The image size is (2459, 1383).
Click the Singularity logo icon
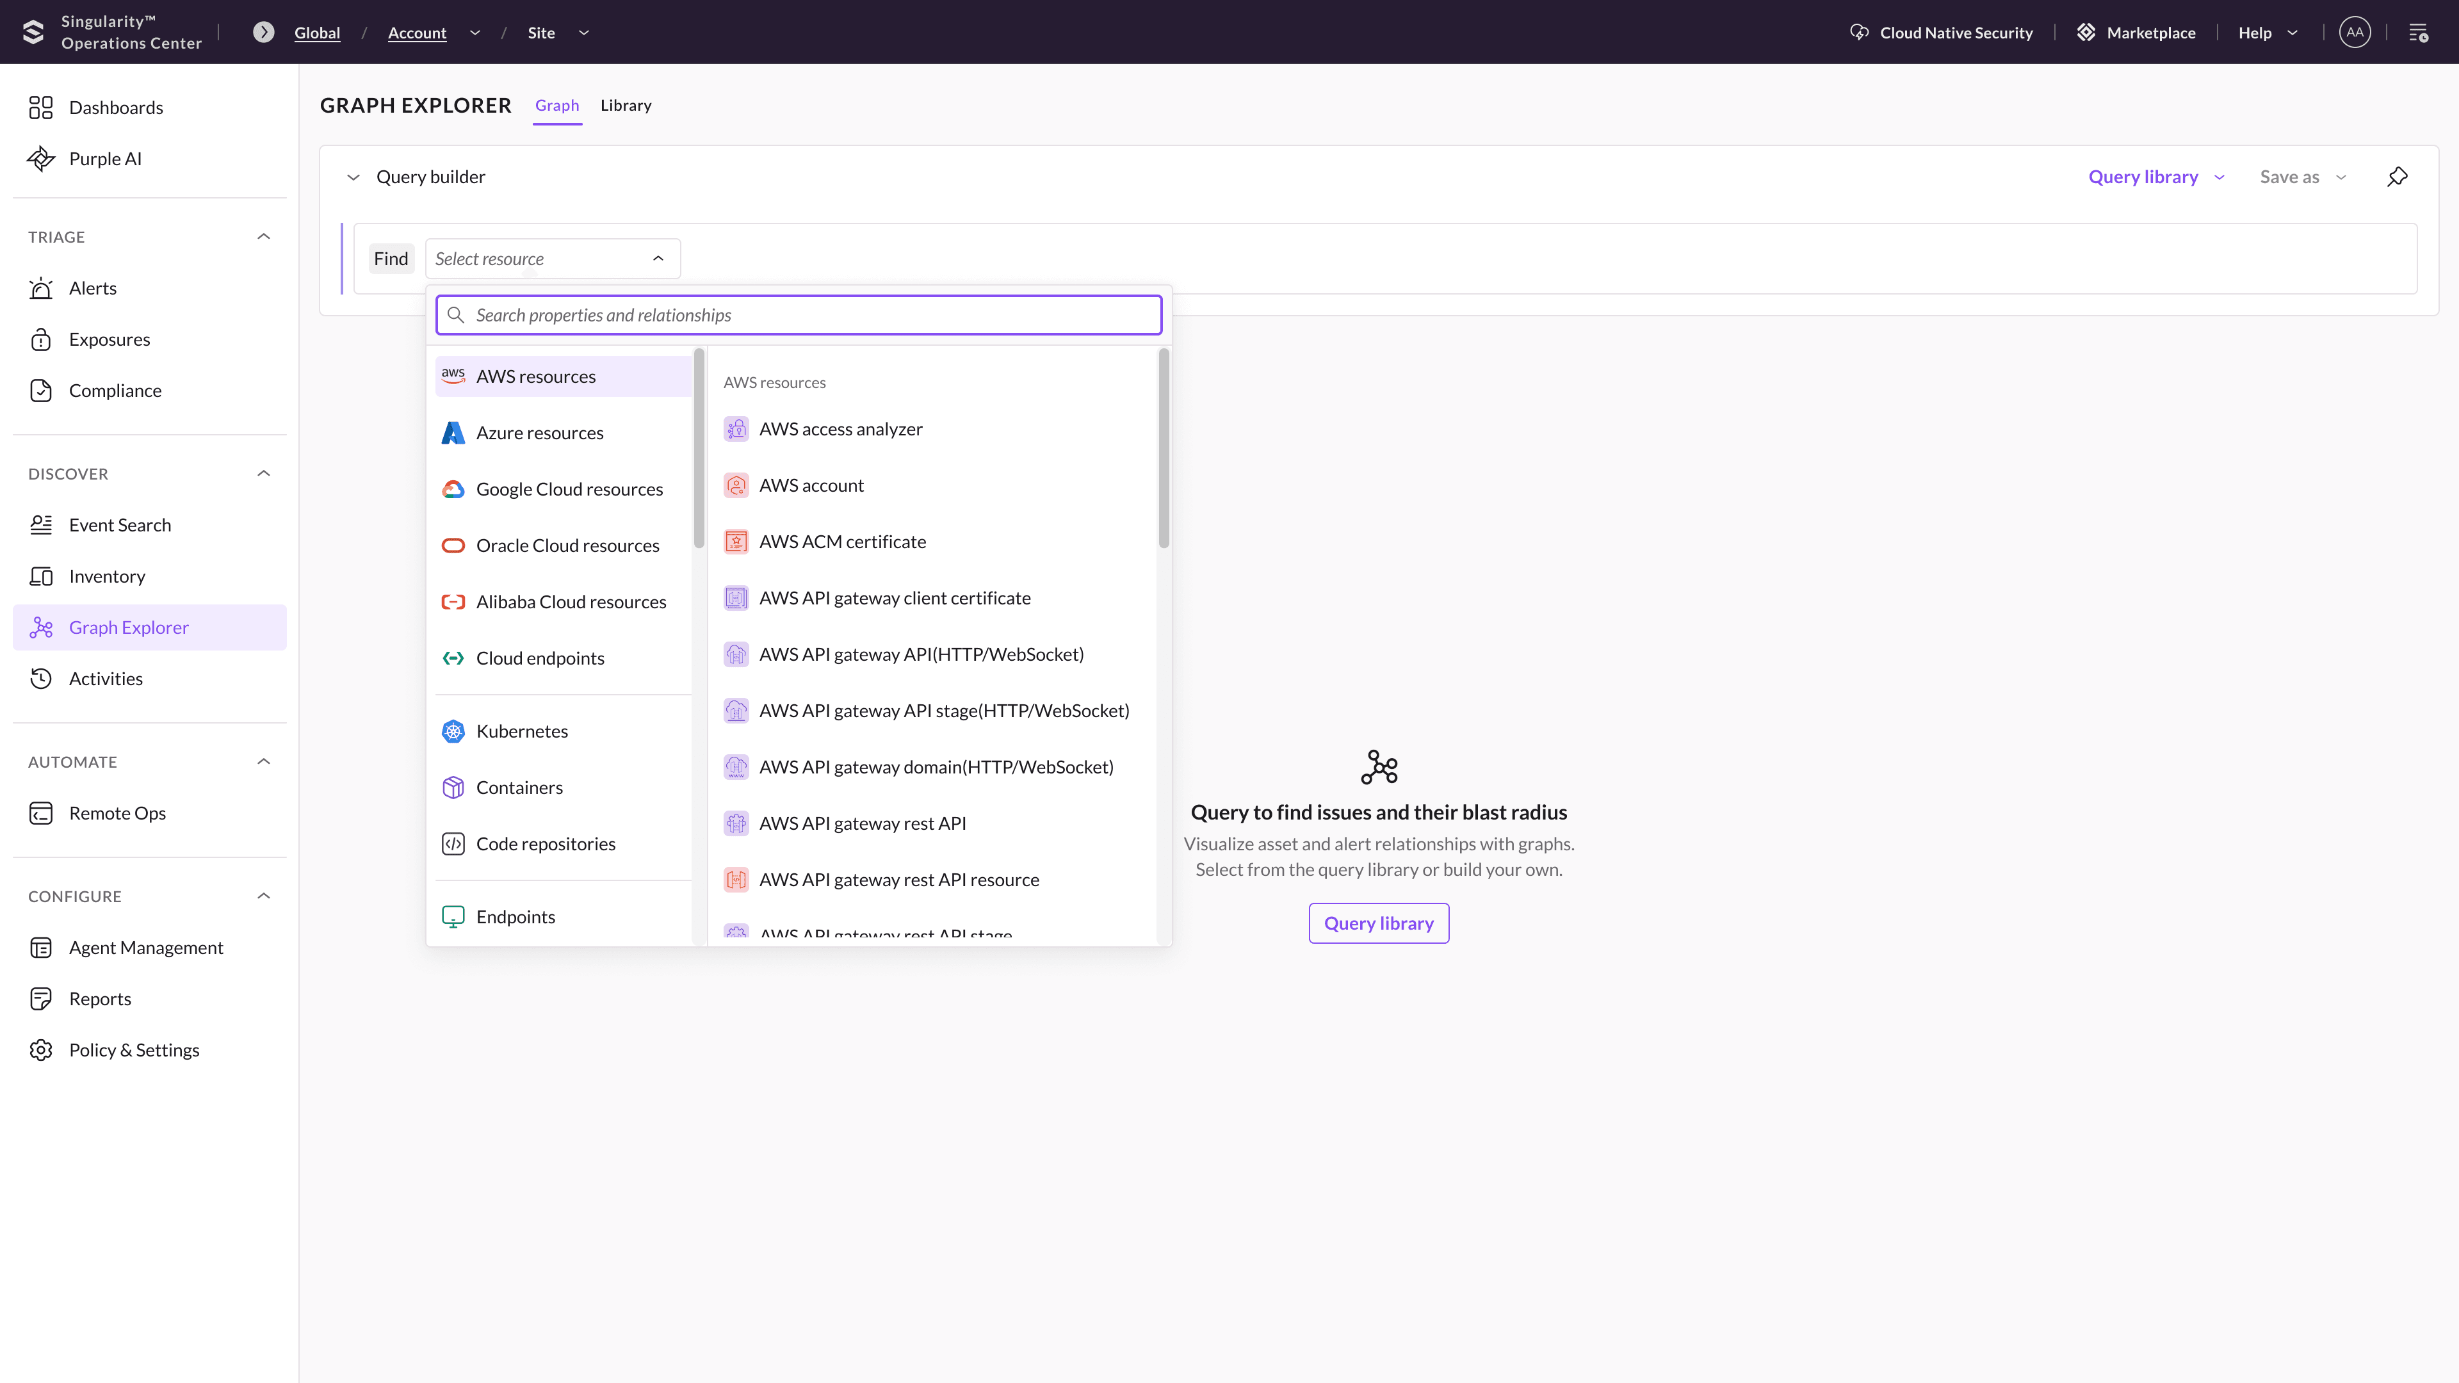(x=33, y=33)
